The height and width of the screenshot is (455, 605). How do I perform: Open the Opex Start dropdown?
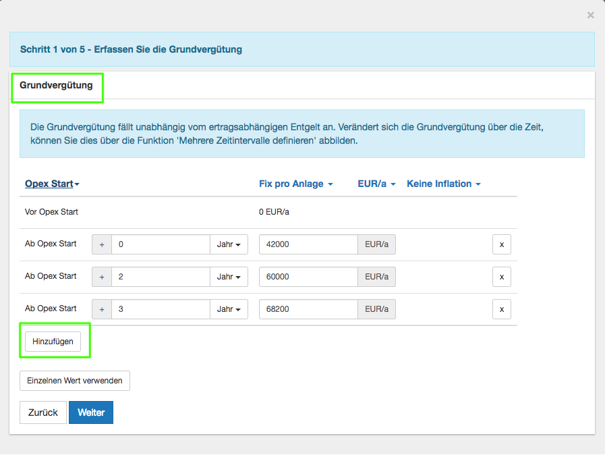click(x=52, y=184)
